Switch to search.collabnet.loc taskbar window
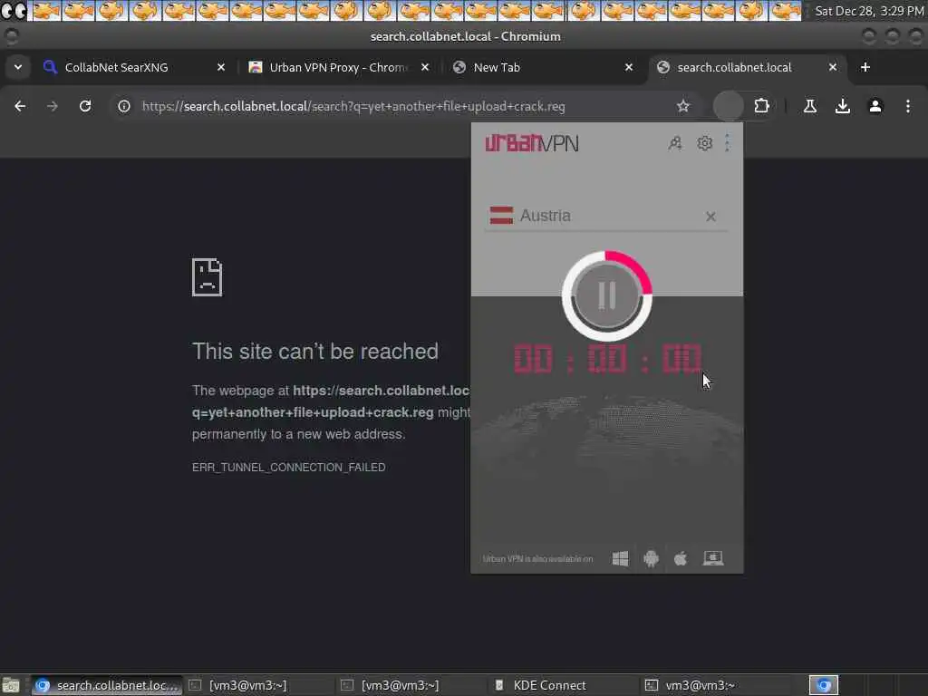The height and width of the screenshot is (696, 928). [107, 685]
